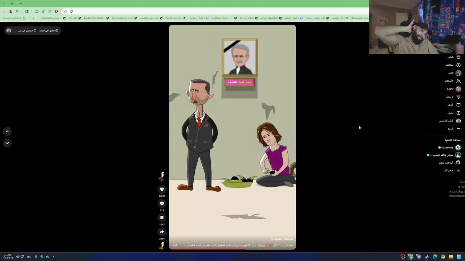Expand the bookmarks overflow chevron
Screen dimensions: 465x261
33,18
